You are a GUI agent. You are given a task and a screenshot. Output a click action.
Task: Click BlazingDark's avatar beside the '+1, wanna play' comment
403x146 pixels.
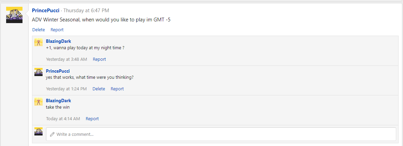pyautogui.click(x=38, y=42)
